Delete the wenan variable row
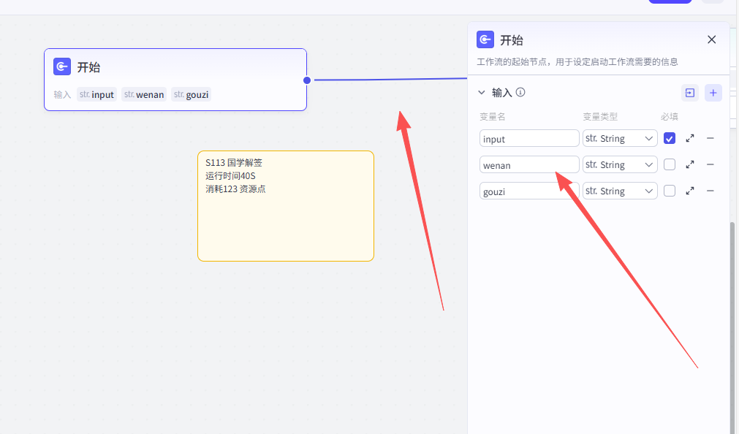739x434 pixels. [x=710, y=164]
